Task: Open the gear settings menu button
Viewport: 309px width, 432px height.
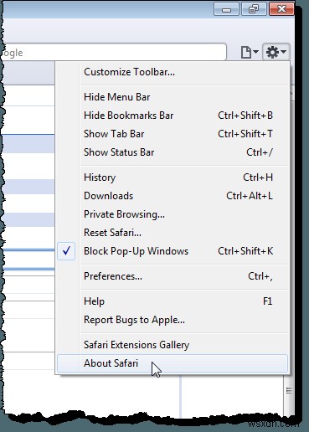Action: (x=276, y=52)
